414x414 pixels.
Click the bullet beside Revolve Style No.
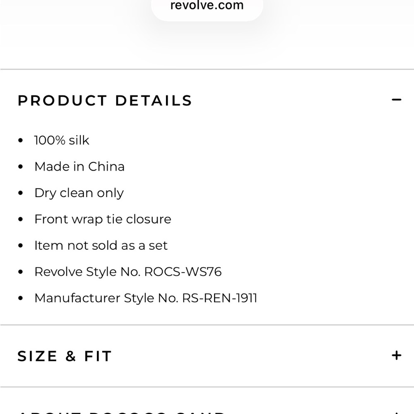(x=21, y=272)
